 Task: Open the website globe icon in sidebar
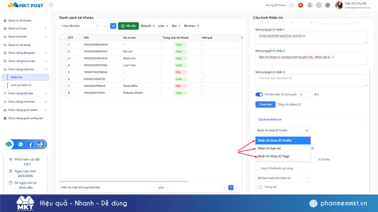[x=40, y=145]
